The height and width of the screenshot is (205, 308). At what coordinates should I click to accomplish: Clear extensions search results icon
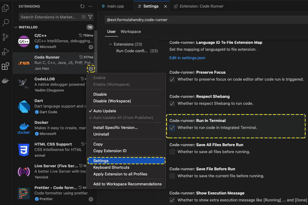click(84, 17)
